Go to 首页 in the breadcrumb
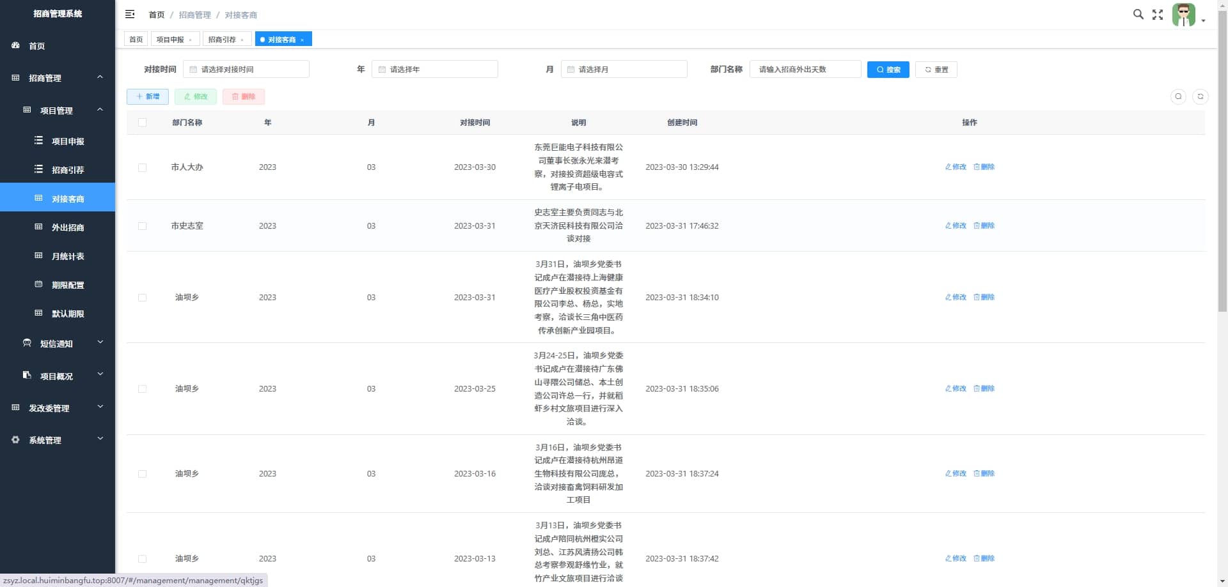 click(156, 15)
